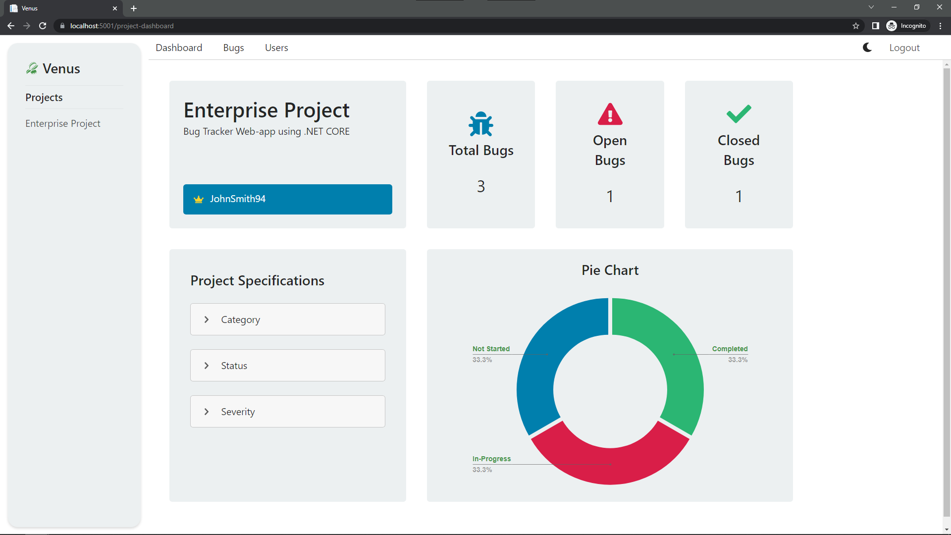The height and width of the screenshot is (535, 951).
Task: Open the browser side panel icon
Action: (x=875, y=26)
